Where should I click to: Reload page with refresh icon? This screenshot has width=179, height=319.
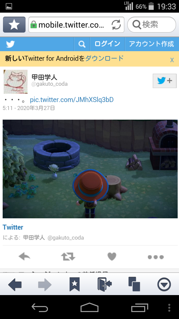[116, 25]
